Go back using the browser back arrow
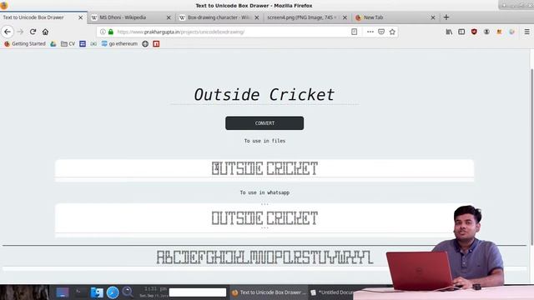The height and width of the screenshot is (300, 534). 8,32
